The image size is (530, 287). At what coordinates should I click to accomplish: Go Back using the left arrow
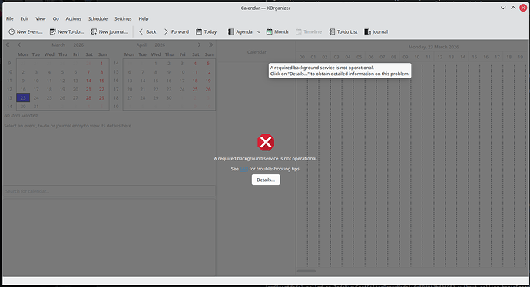click(147, 31)
